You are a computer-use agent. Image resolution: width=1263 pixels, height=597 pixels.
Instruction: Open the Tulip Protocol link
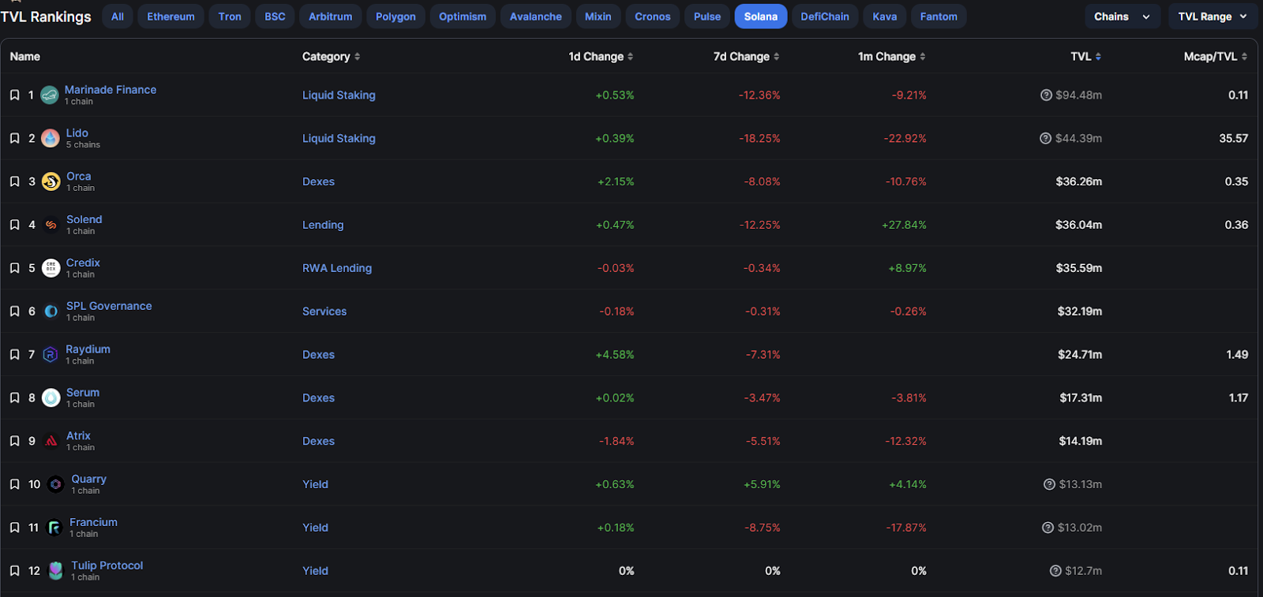(x=107, y=565)
